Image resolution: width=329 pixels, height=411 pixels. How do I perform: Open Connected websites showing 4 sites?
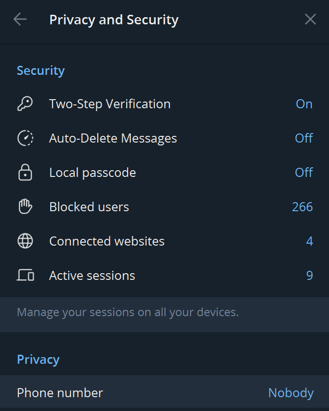pyautogui.click(x=107, y=241)
